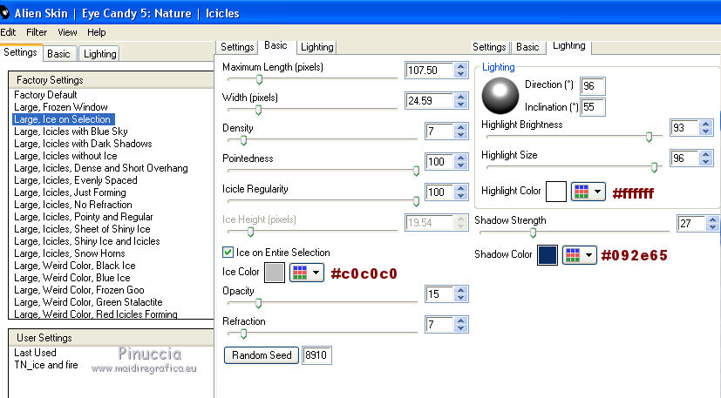721x398 pixels.
Task: Click the Direction angle input field
Action: coord(592,86)
